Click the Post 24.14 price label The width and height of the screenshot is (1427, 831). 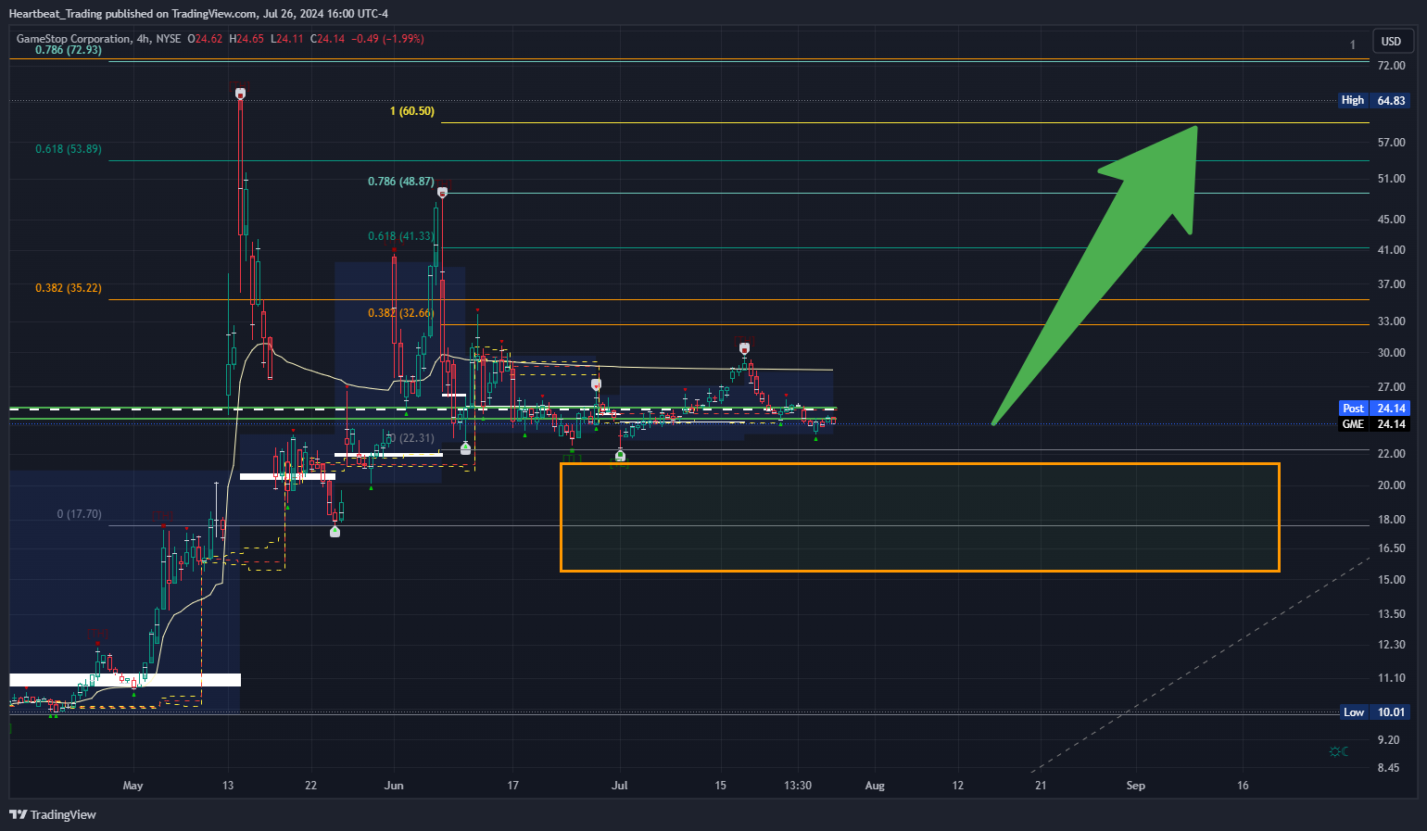[x=1375, y=409]
